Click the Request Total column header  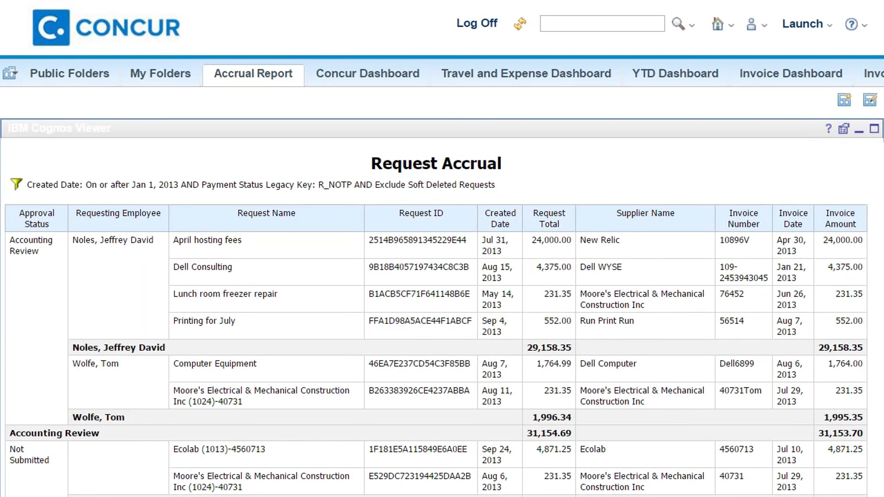[549, 218]
